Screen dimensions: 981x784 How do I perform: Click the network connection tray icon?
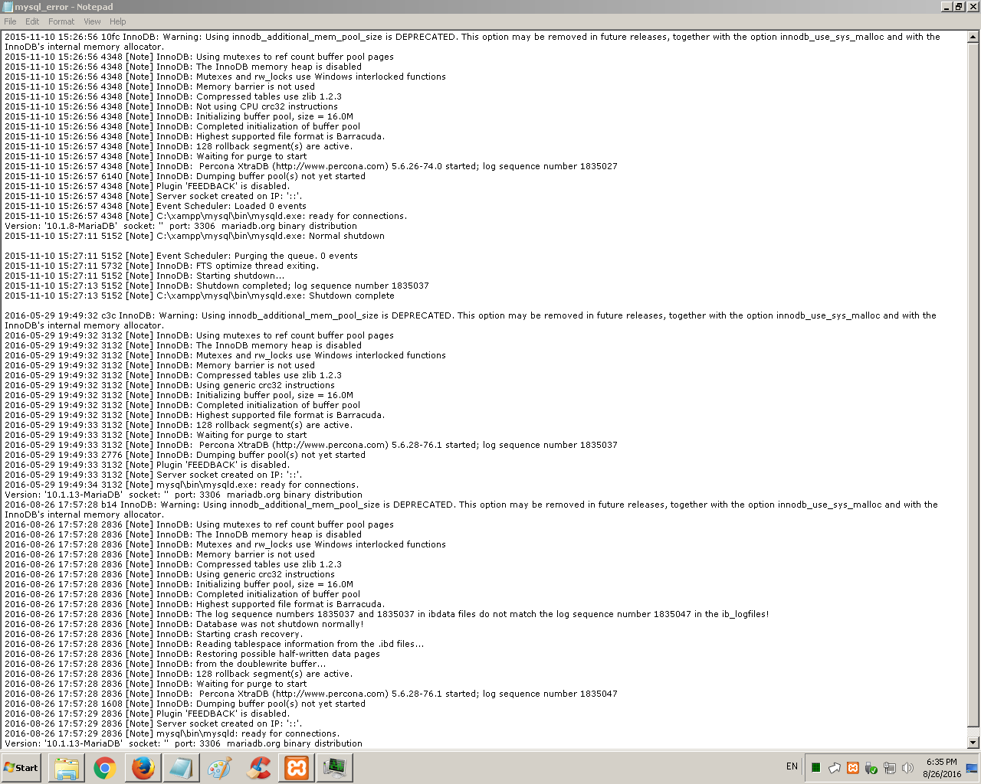tap(889, 768)
